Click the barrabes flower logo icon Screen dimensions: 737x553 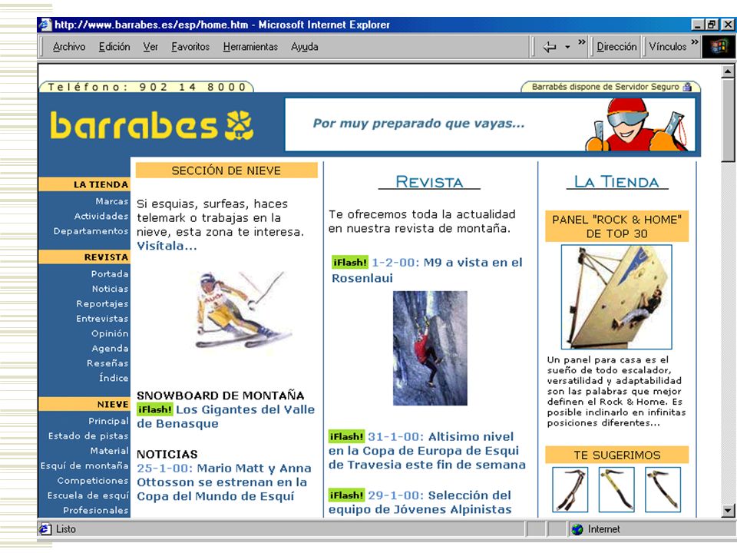coord(240,125)
